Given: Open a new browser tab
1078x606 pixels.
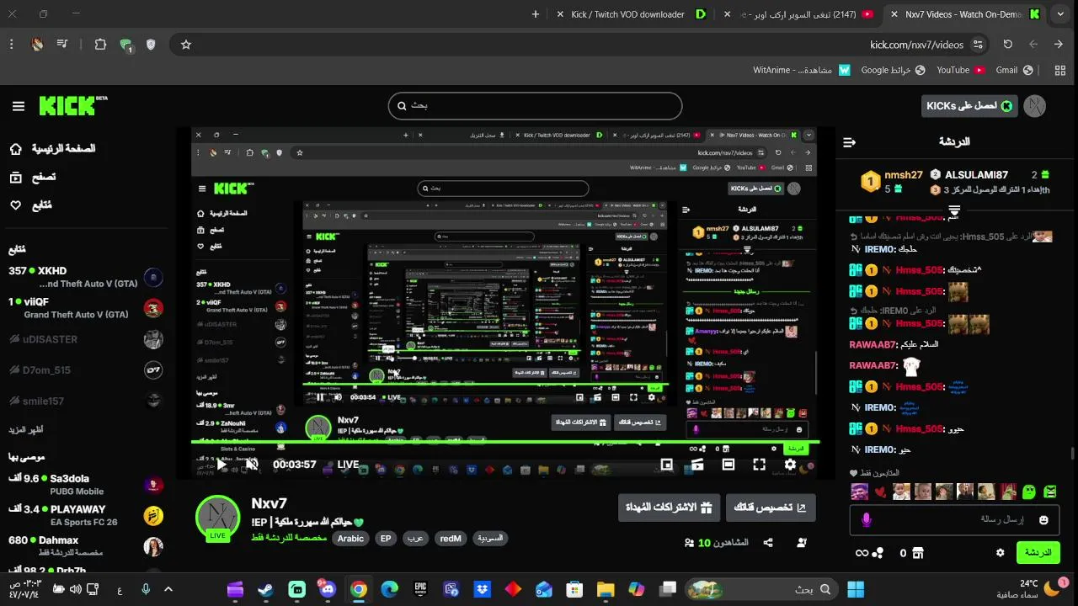Looking at the screenshot, I should [536, 14].
